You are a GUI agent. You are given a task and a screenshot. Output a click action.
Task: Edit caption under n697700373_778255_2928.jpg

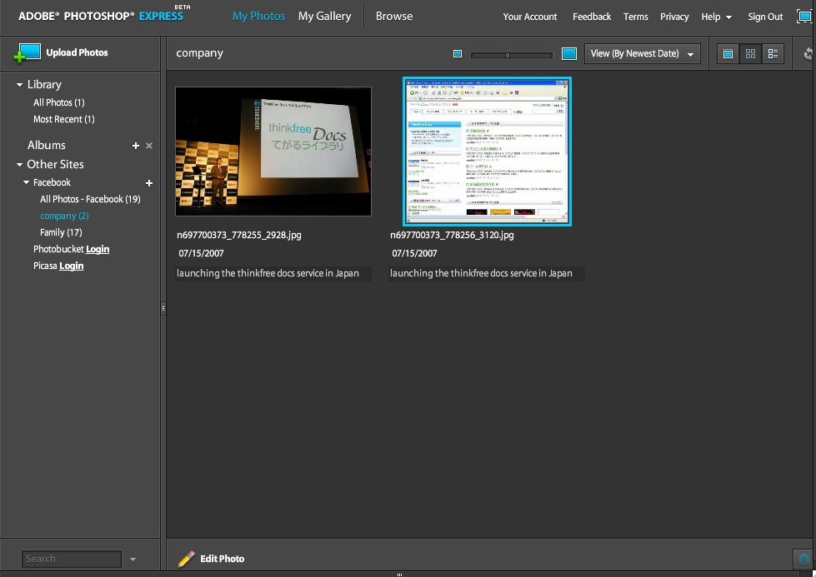click(273, 273)
